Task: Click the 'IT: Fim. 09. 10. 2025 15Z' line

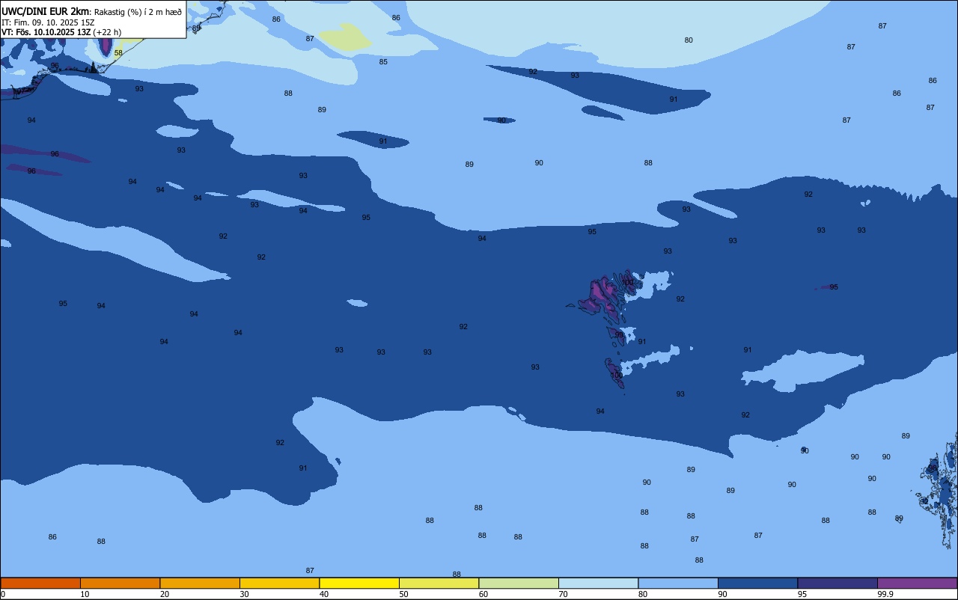Action: (x=48, y=22)
